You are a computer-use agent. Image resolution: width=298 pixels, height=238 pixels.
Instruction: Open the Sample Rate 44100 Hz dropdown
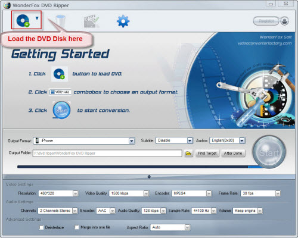coord(204,211)
